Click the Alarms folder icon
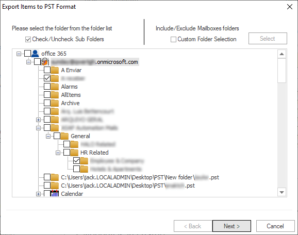The height and width of the screenshot is (235, 298). [55, 87]
